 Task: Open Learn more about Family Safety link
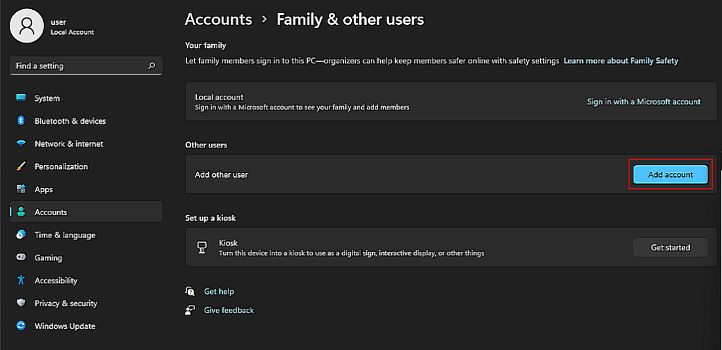(621, 60)
